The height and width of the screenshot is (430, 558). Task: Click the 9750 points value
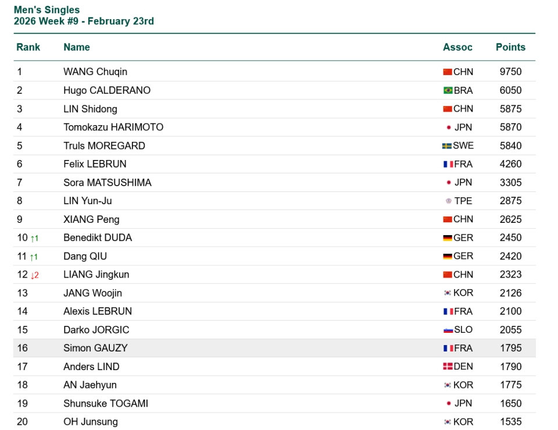pyautogui.click(x=510, y=72)
